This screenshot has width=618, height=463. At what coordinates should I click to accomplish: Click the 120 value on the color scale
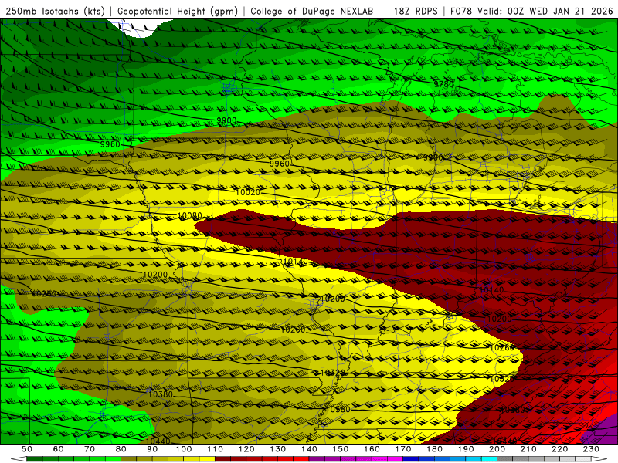[246, 449]
